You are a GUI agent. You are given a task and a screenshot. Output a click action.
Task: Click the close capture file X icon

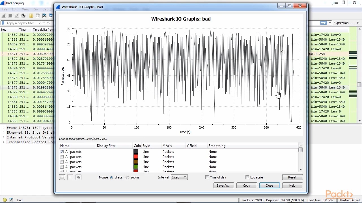[44, 16]
